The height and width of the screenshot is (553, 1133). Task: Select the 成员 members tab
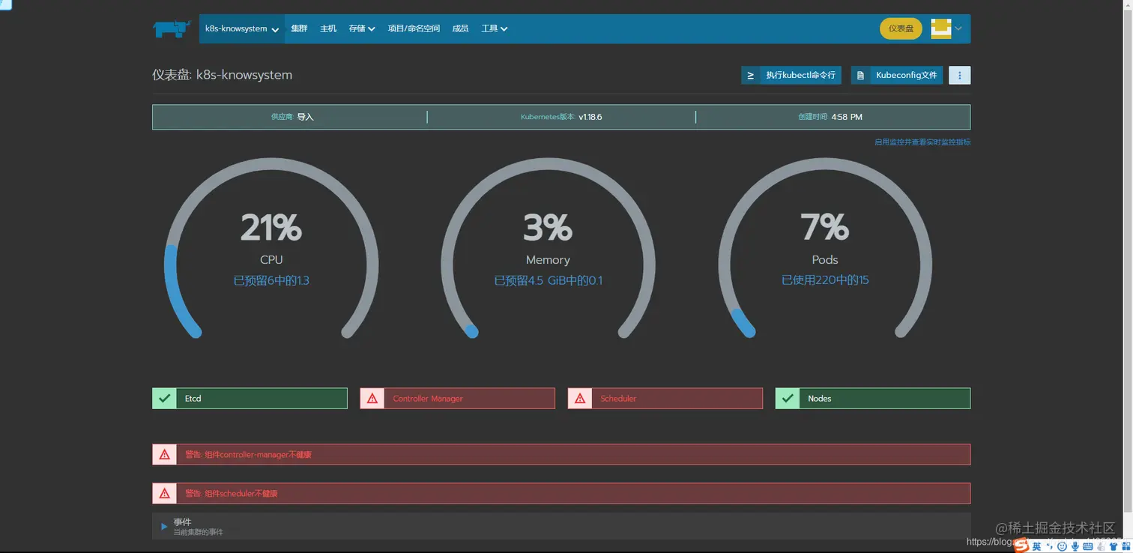tap(460, 28)
